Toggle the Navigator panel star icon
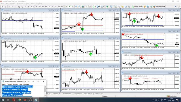 122,7
